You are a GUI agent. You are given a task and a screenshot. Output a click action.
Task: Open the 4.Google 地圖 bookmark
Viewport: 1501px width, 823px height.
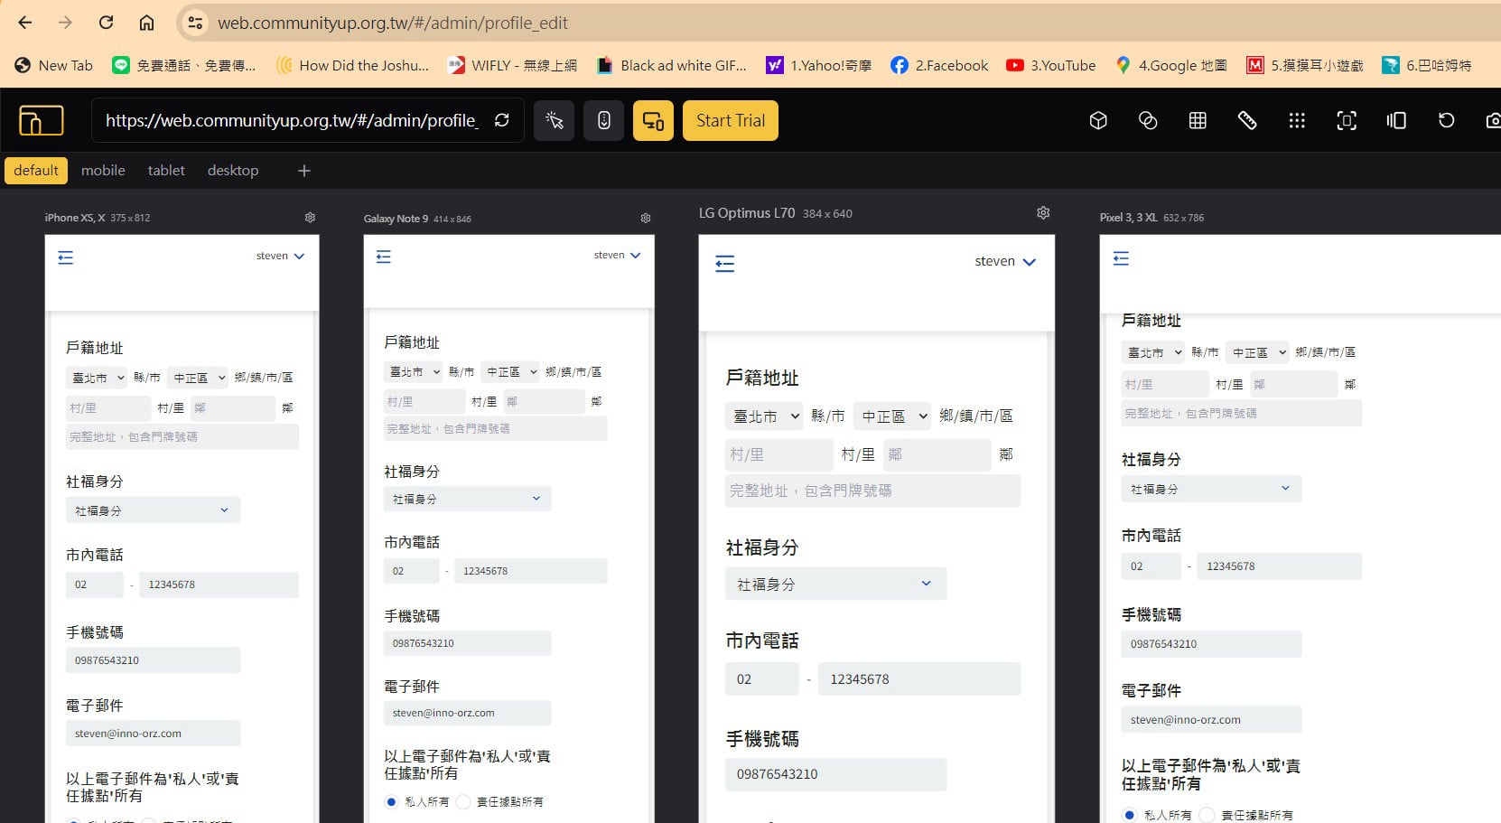[x=1171, y=65]
